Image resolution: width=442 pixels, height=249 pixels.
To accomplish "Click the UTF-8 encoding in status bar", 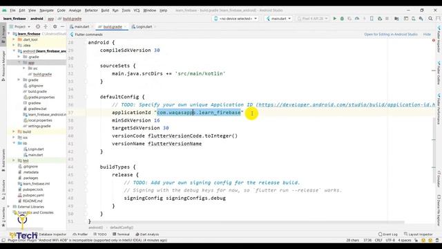I will click(x=390, y=240).
